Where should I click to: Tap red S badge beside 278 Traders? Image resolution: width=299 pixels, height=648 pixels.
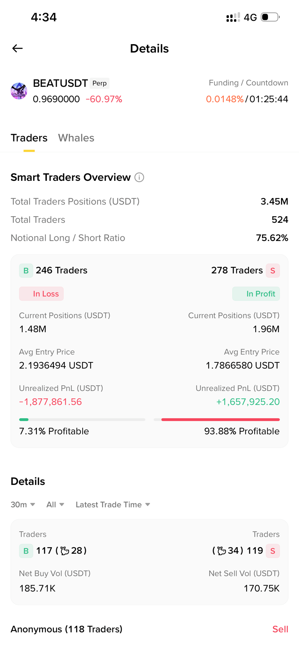click(x=273, y=270)
